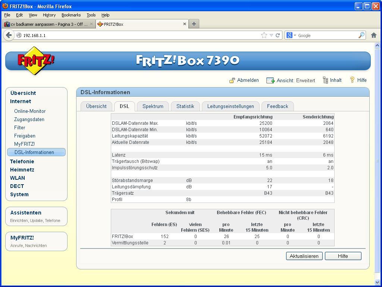Open the search engine dropdown

pos(291,35)
